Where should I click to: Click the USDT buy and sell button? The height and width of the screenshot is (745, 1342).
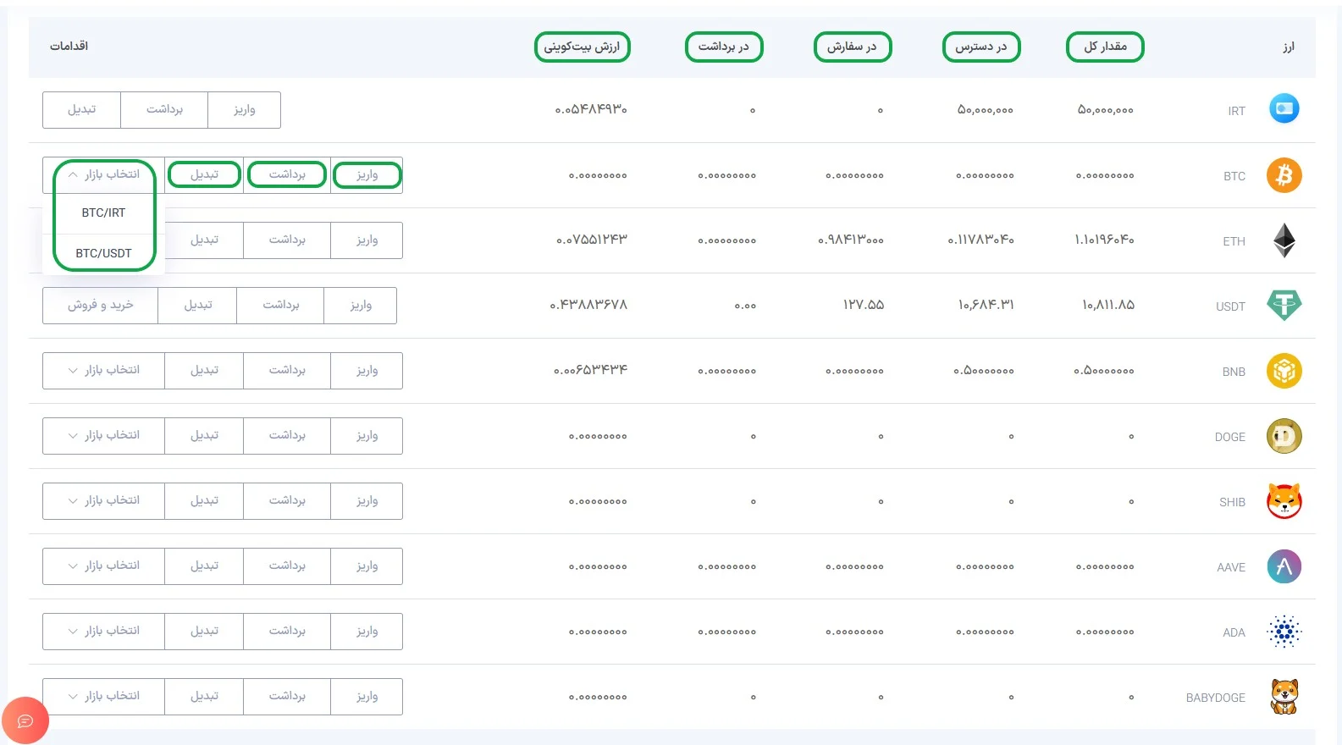point(100,306)
